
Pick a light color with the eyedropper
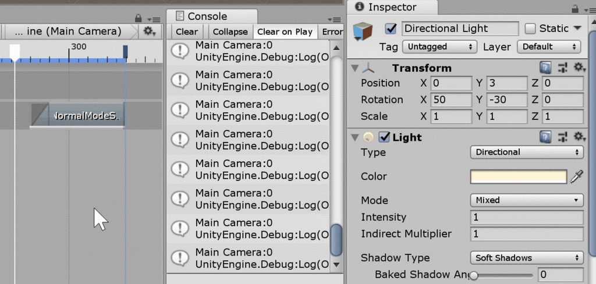577,177
